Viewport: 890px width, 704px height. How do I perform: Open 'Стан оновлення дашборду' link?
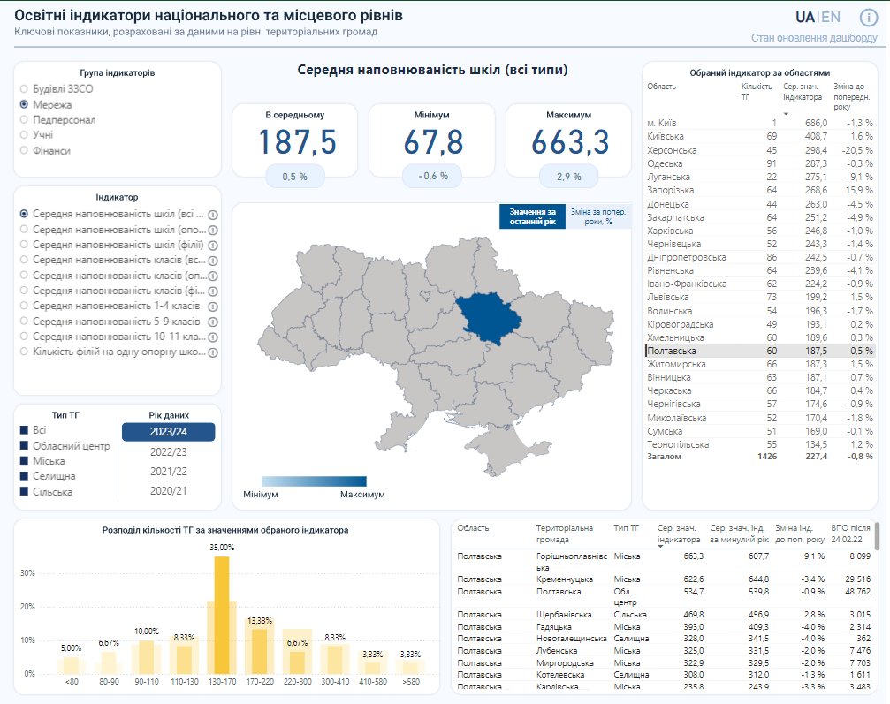pos(814,38)
